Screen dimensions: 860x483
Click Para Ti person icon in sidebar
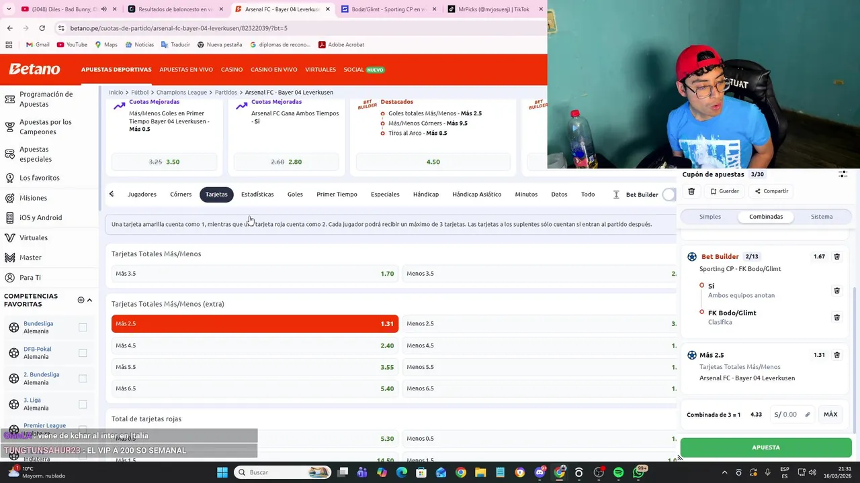10,278
